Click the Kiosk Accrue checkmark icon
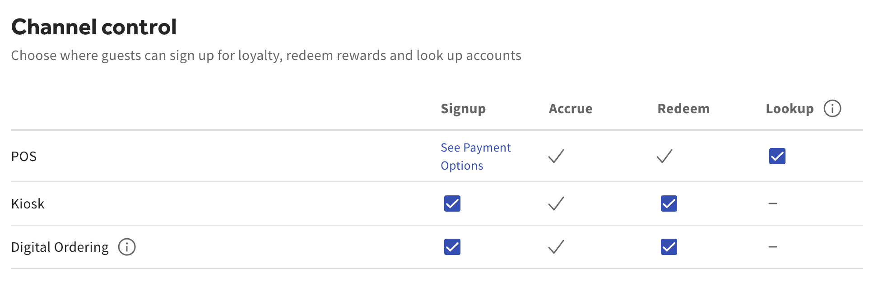 [x=556, y=204]
